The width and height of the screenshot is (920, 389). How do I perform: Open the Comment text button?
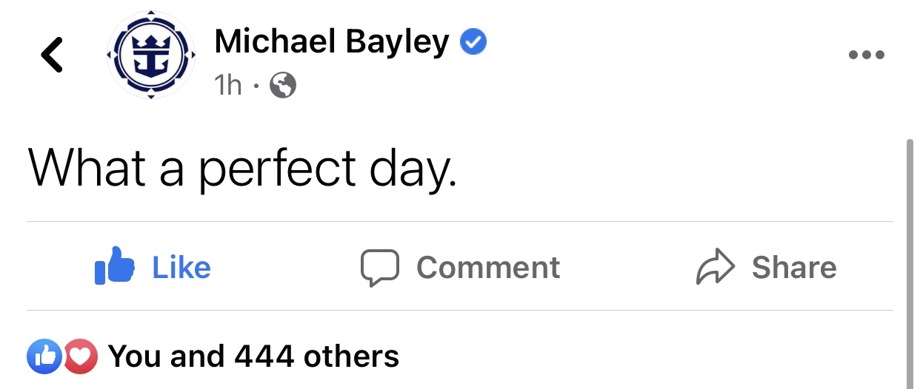(488, 268)
